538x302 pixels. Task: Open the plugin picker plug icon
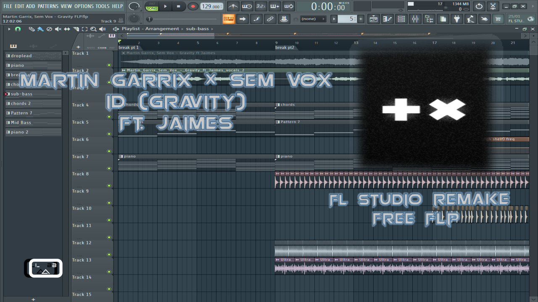[457, 19]
